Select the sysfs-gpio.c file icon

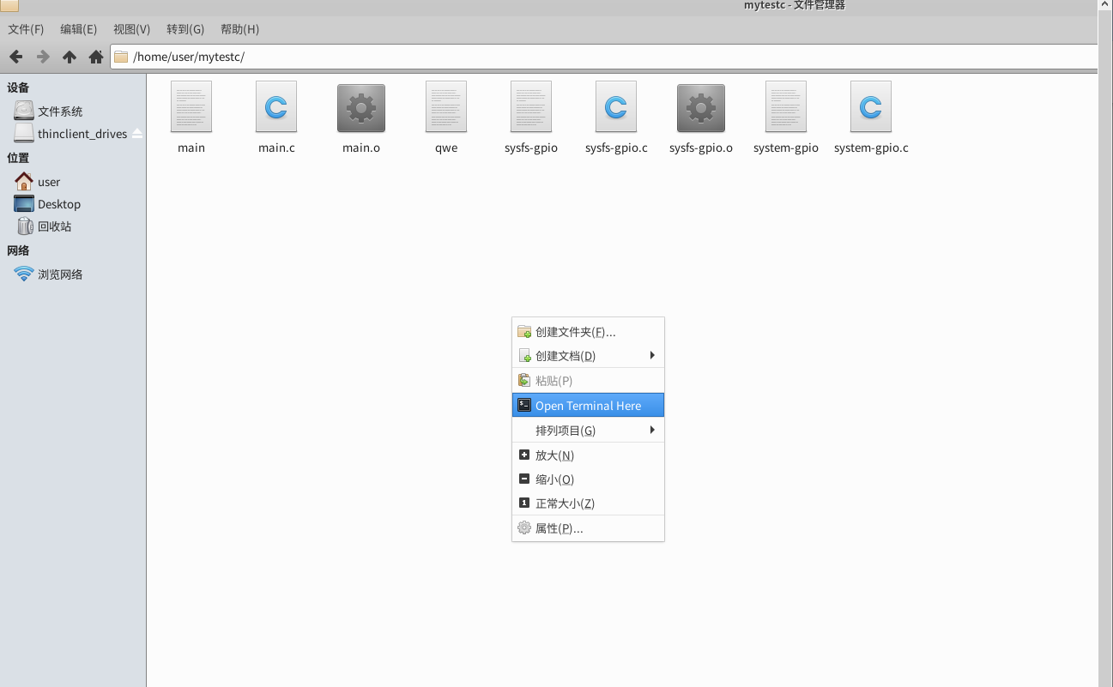coord(615,108)
